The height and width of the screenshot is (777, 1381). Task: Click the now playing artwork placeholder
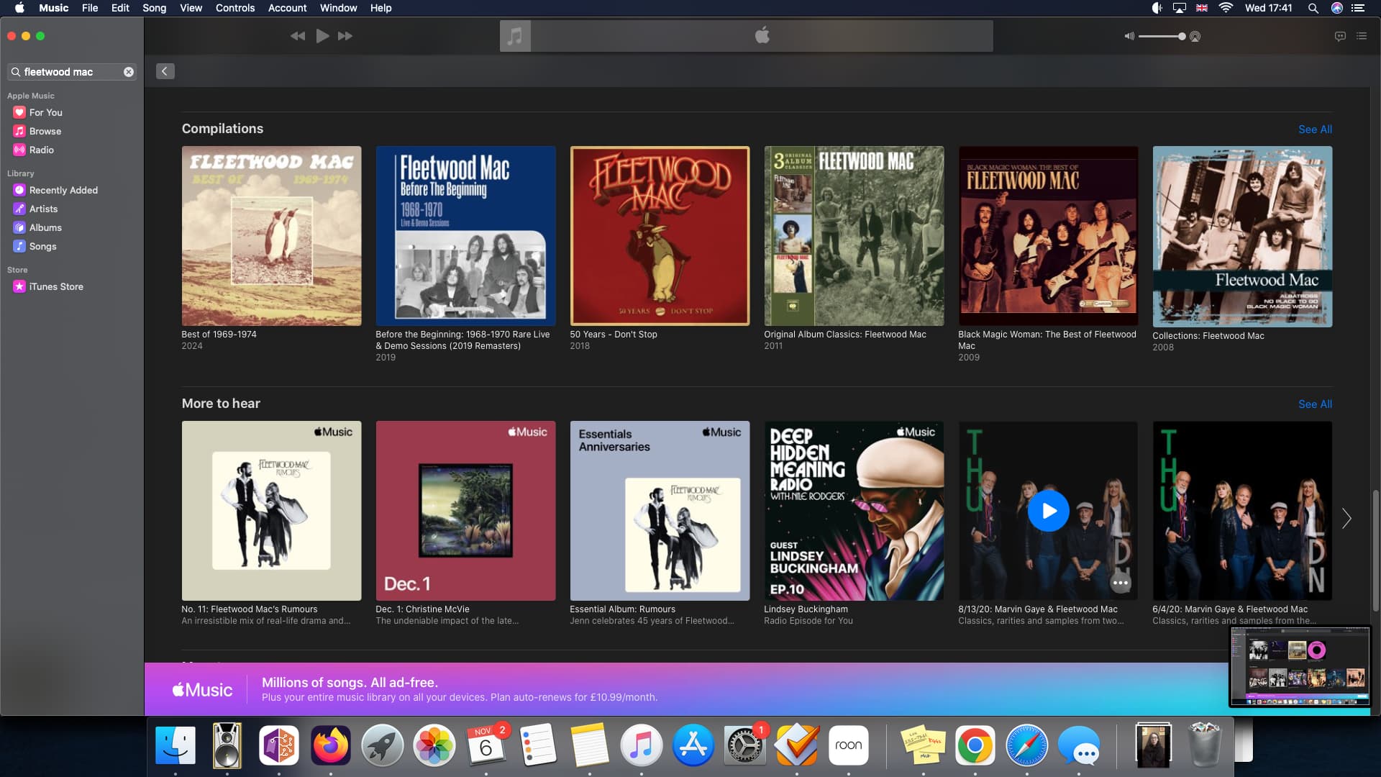click(515, 36)
